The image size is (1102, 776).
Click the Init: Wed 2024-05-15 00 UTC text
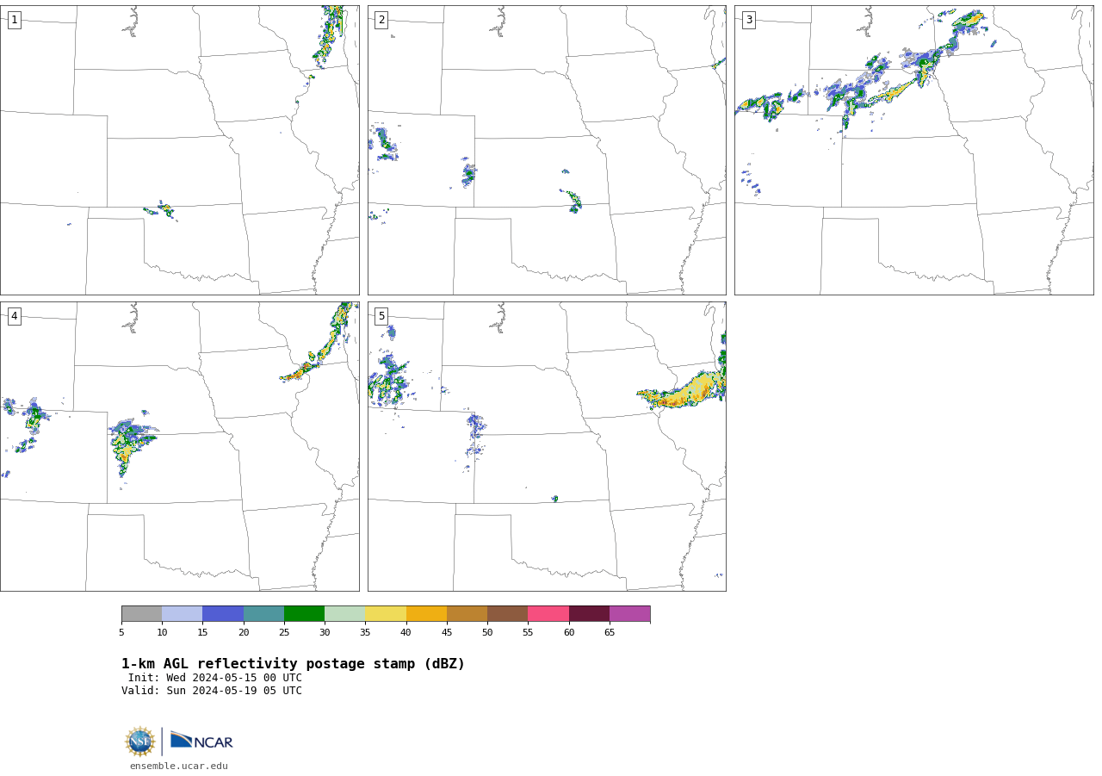(x=215, y=678)
